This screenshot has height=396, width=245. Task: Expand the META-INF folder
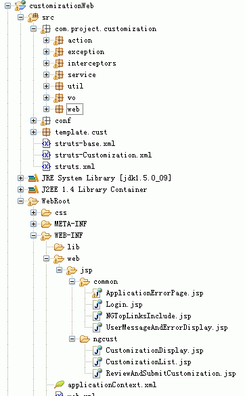point(33,224)
